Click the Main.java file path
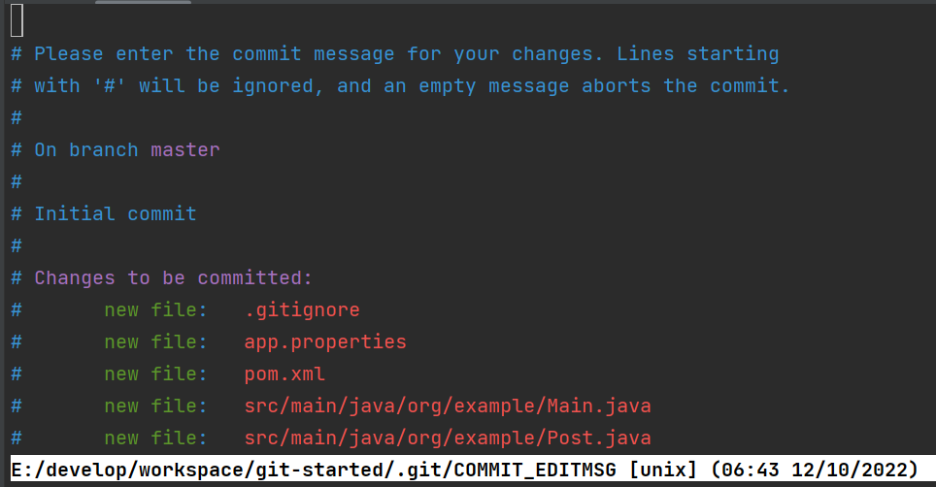This screenshot has height=487, width=936. tap(448, 406)
